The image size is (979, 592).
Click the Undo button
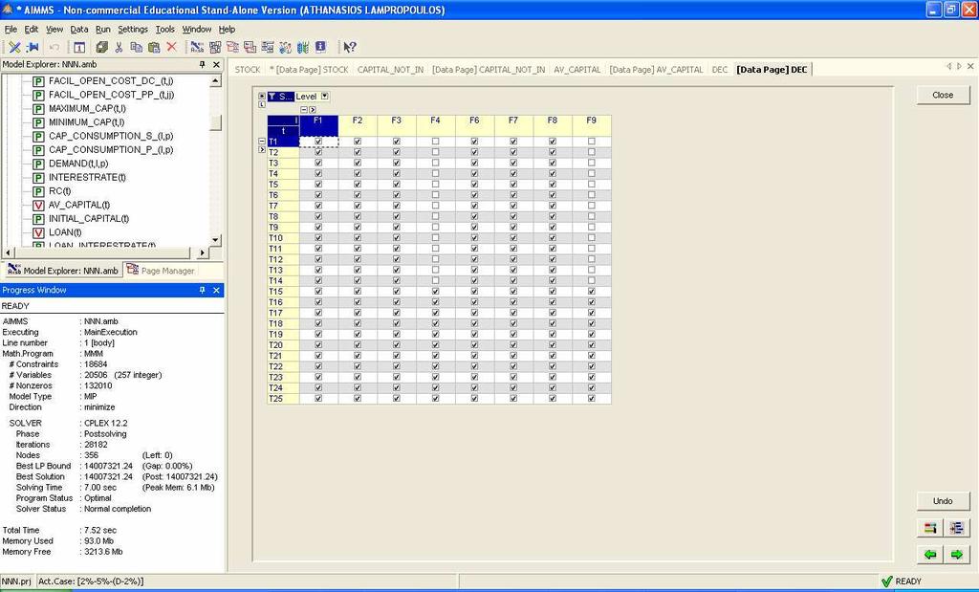point(943,501)
